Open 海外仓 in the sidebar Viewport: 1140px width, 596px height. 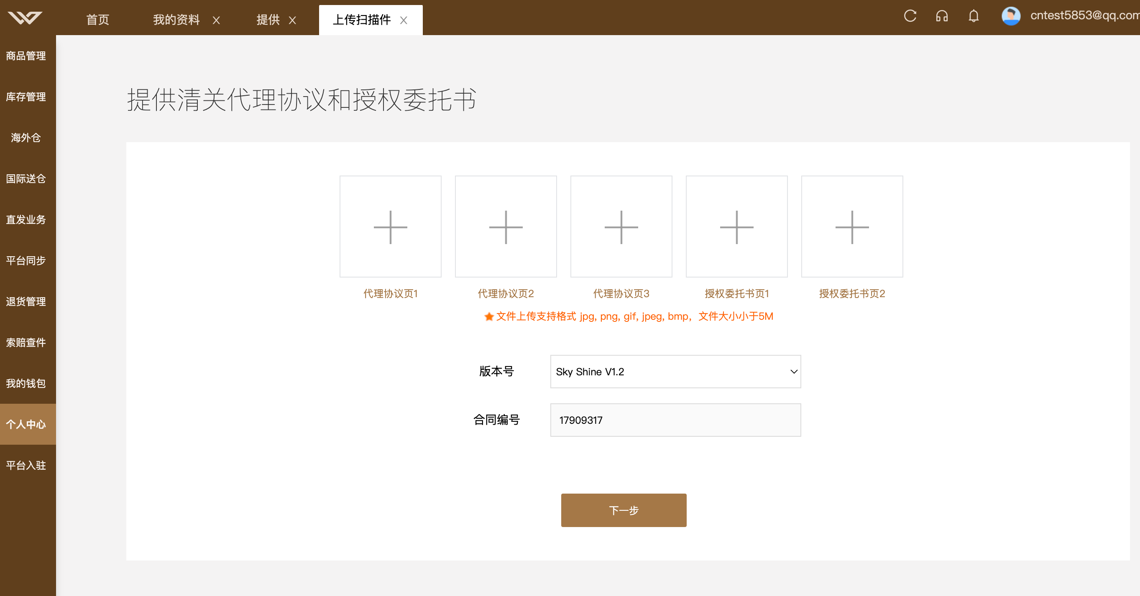(26, 138)
